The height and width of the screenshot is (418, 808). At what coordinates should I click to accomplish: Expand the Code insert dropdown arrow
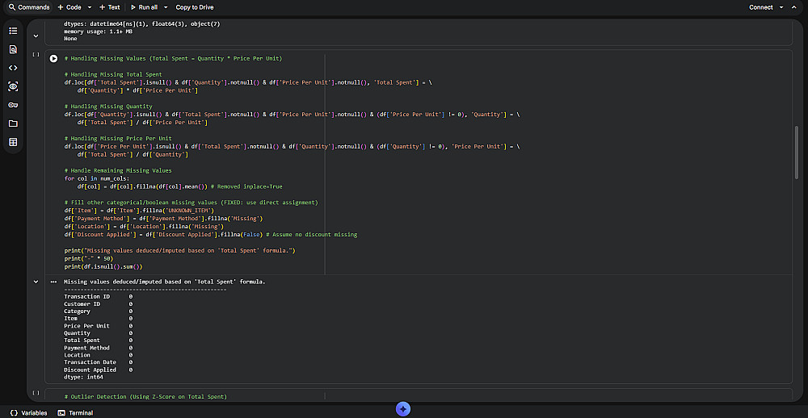tap(90, 7)
